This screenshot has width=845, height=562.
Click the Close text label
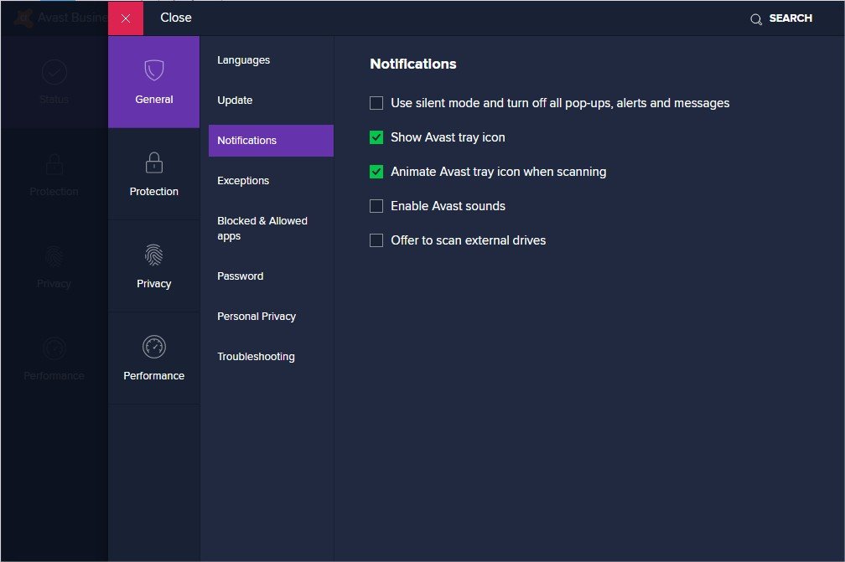pyautogui.click(x=176, y=18)
